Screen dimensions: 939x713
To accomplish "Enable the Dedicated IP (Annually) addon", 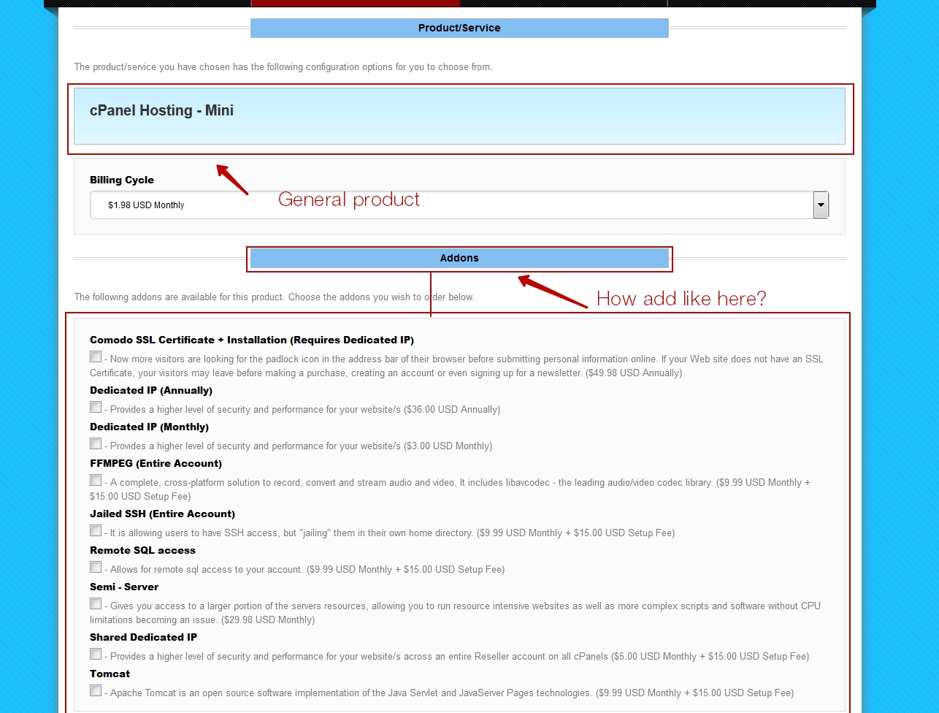I will pyautogui.click(x=96, y=407).
